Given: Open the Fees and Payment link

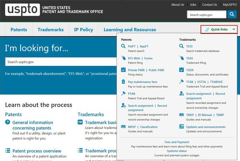Looking at the screenshot, I should tap(177, 142).
